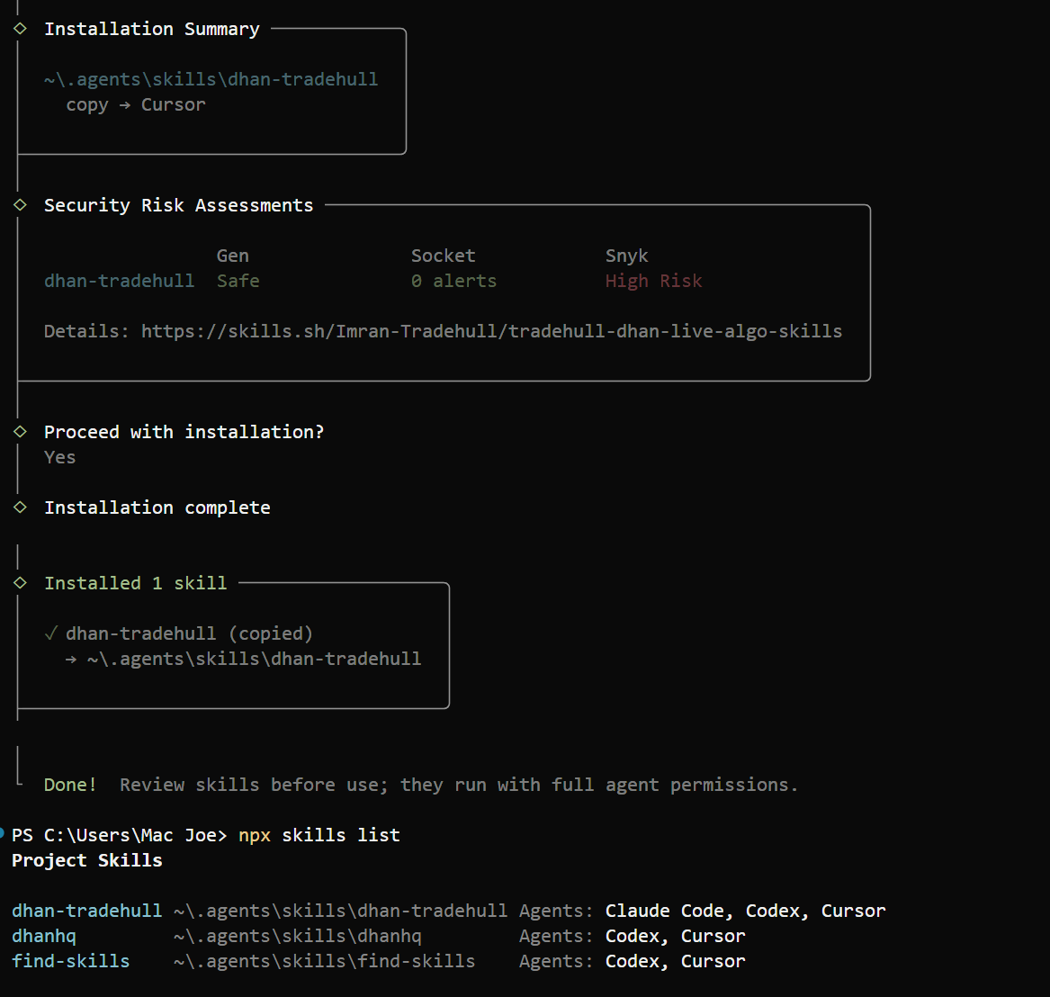The height and width of the screenshot is (997, 1050).
Task: Click the diamond marker beside Security Risk Assessments
Action: coord(20,204)
